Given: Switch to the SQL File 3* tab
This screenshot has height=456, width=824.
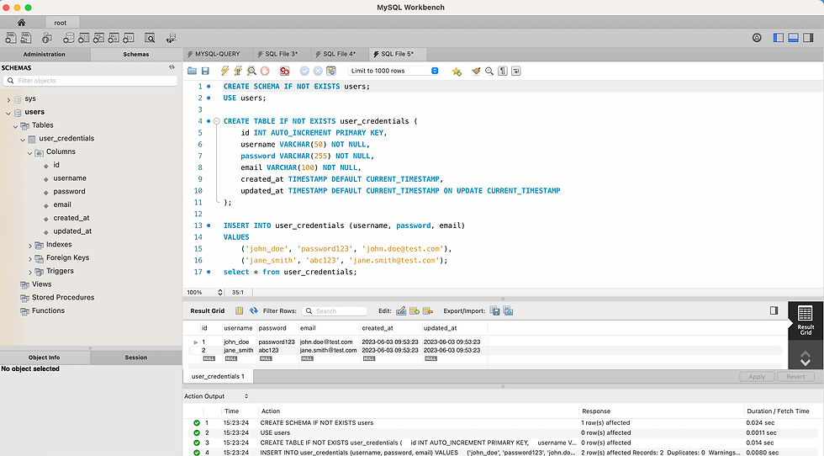Looking at the screenshot, I should pyautogui.click(x=281, y=54).
